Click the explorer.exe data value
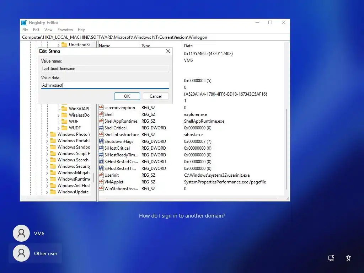This screenshot has height=273, width=364. 196,114
